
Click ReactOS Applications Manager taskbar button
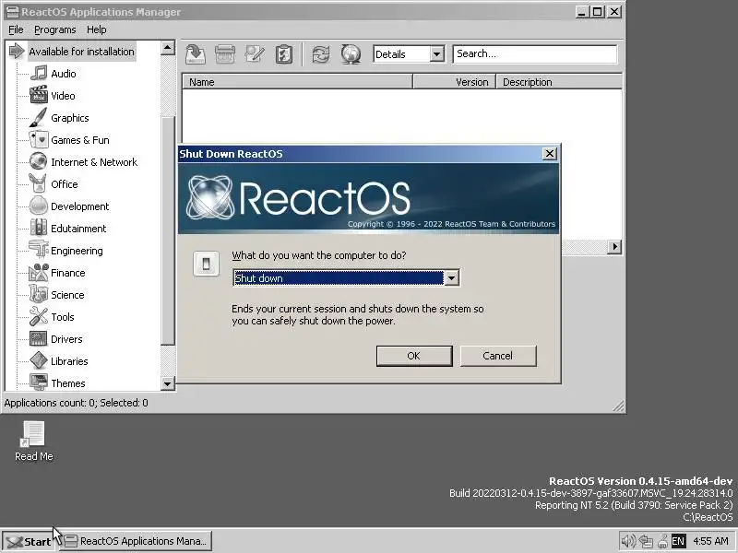(137, 541)
